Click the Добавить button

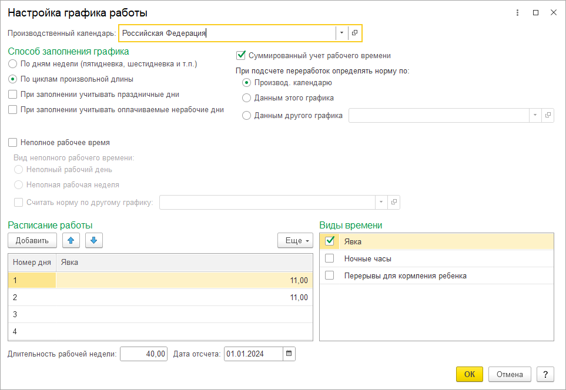coord(32,240)
